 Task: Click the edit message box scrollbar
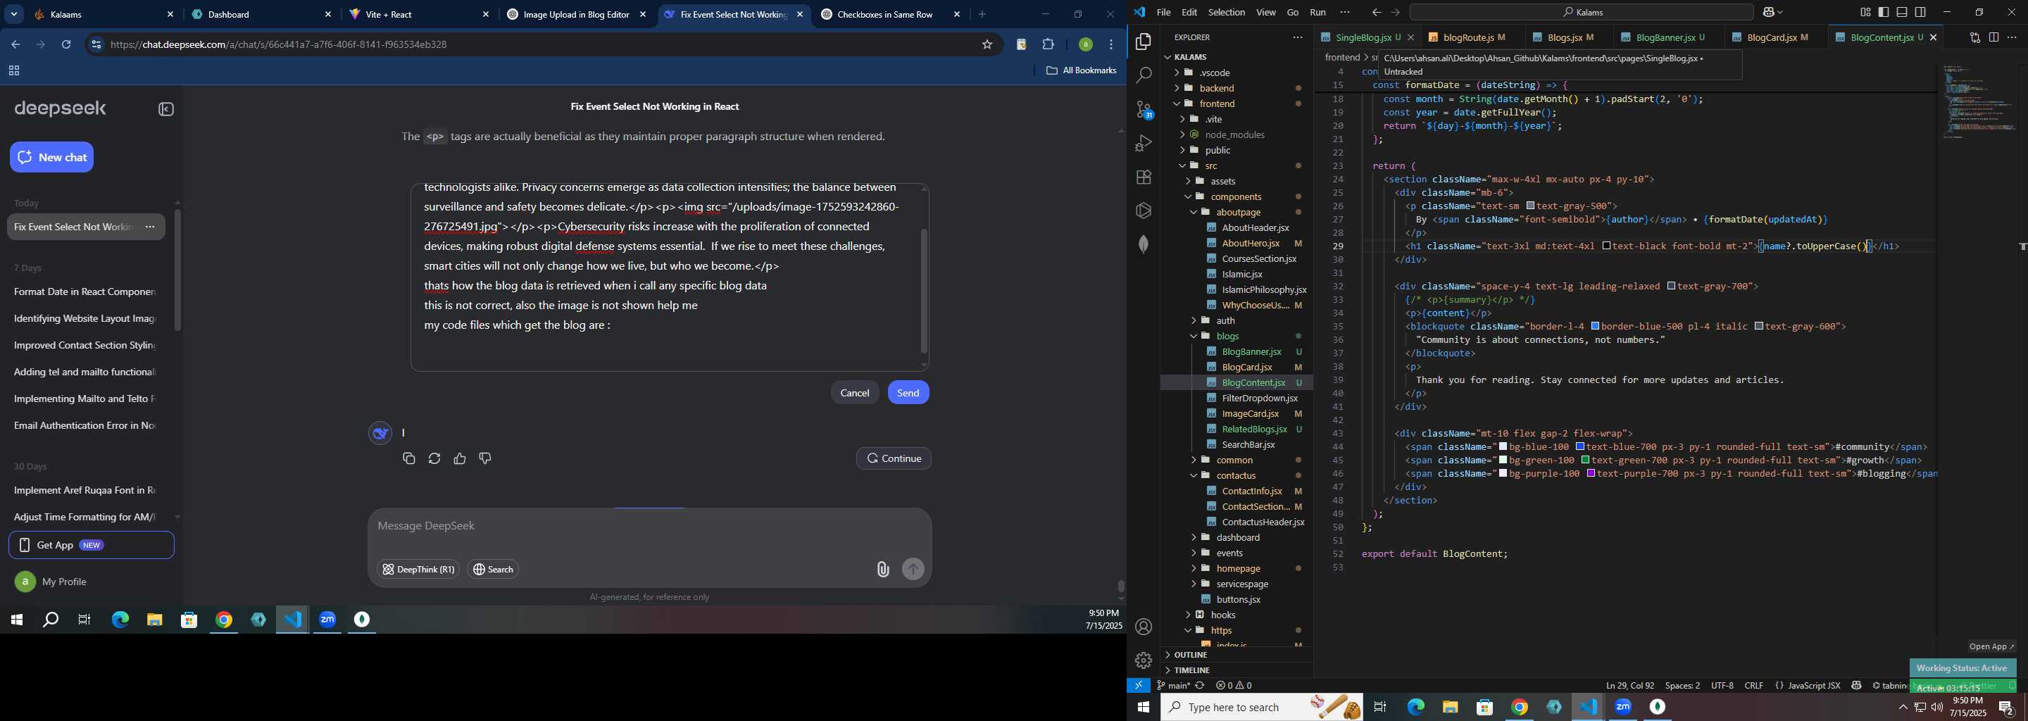tap(925, 291)
